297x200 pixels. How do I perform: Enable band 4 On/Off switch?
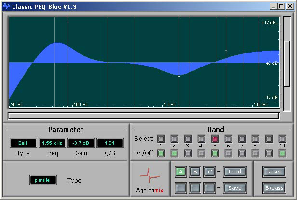click(x=201, y=153)
